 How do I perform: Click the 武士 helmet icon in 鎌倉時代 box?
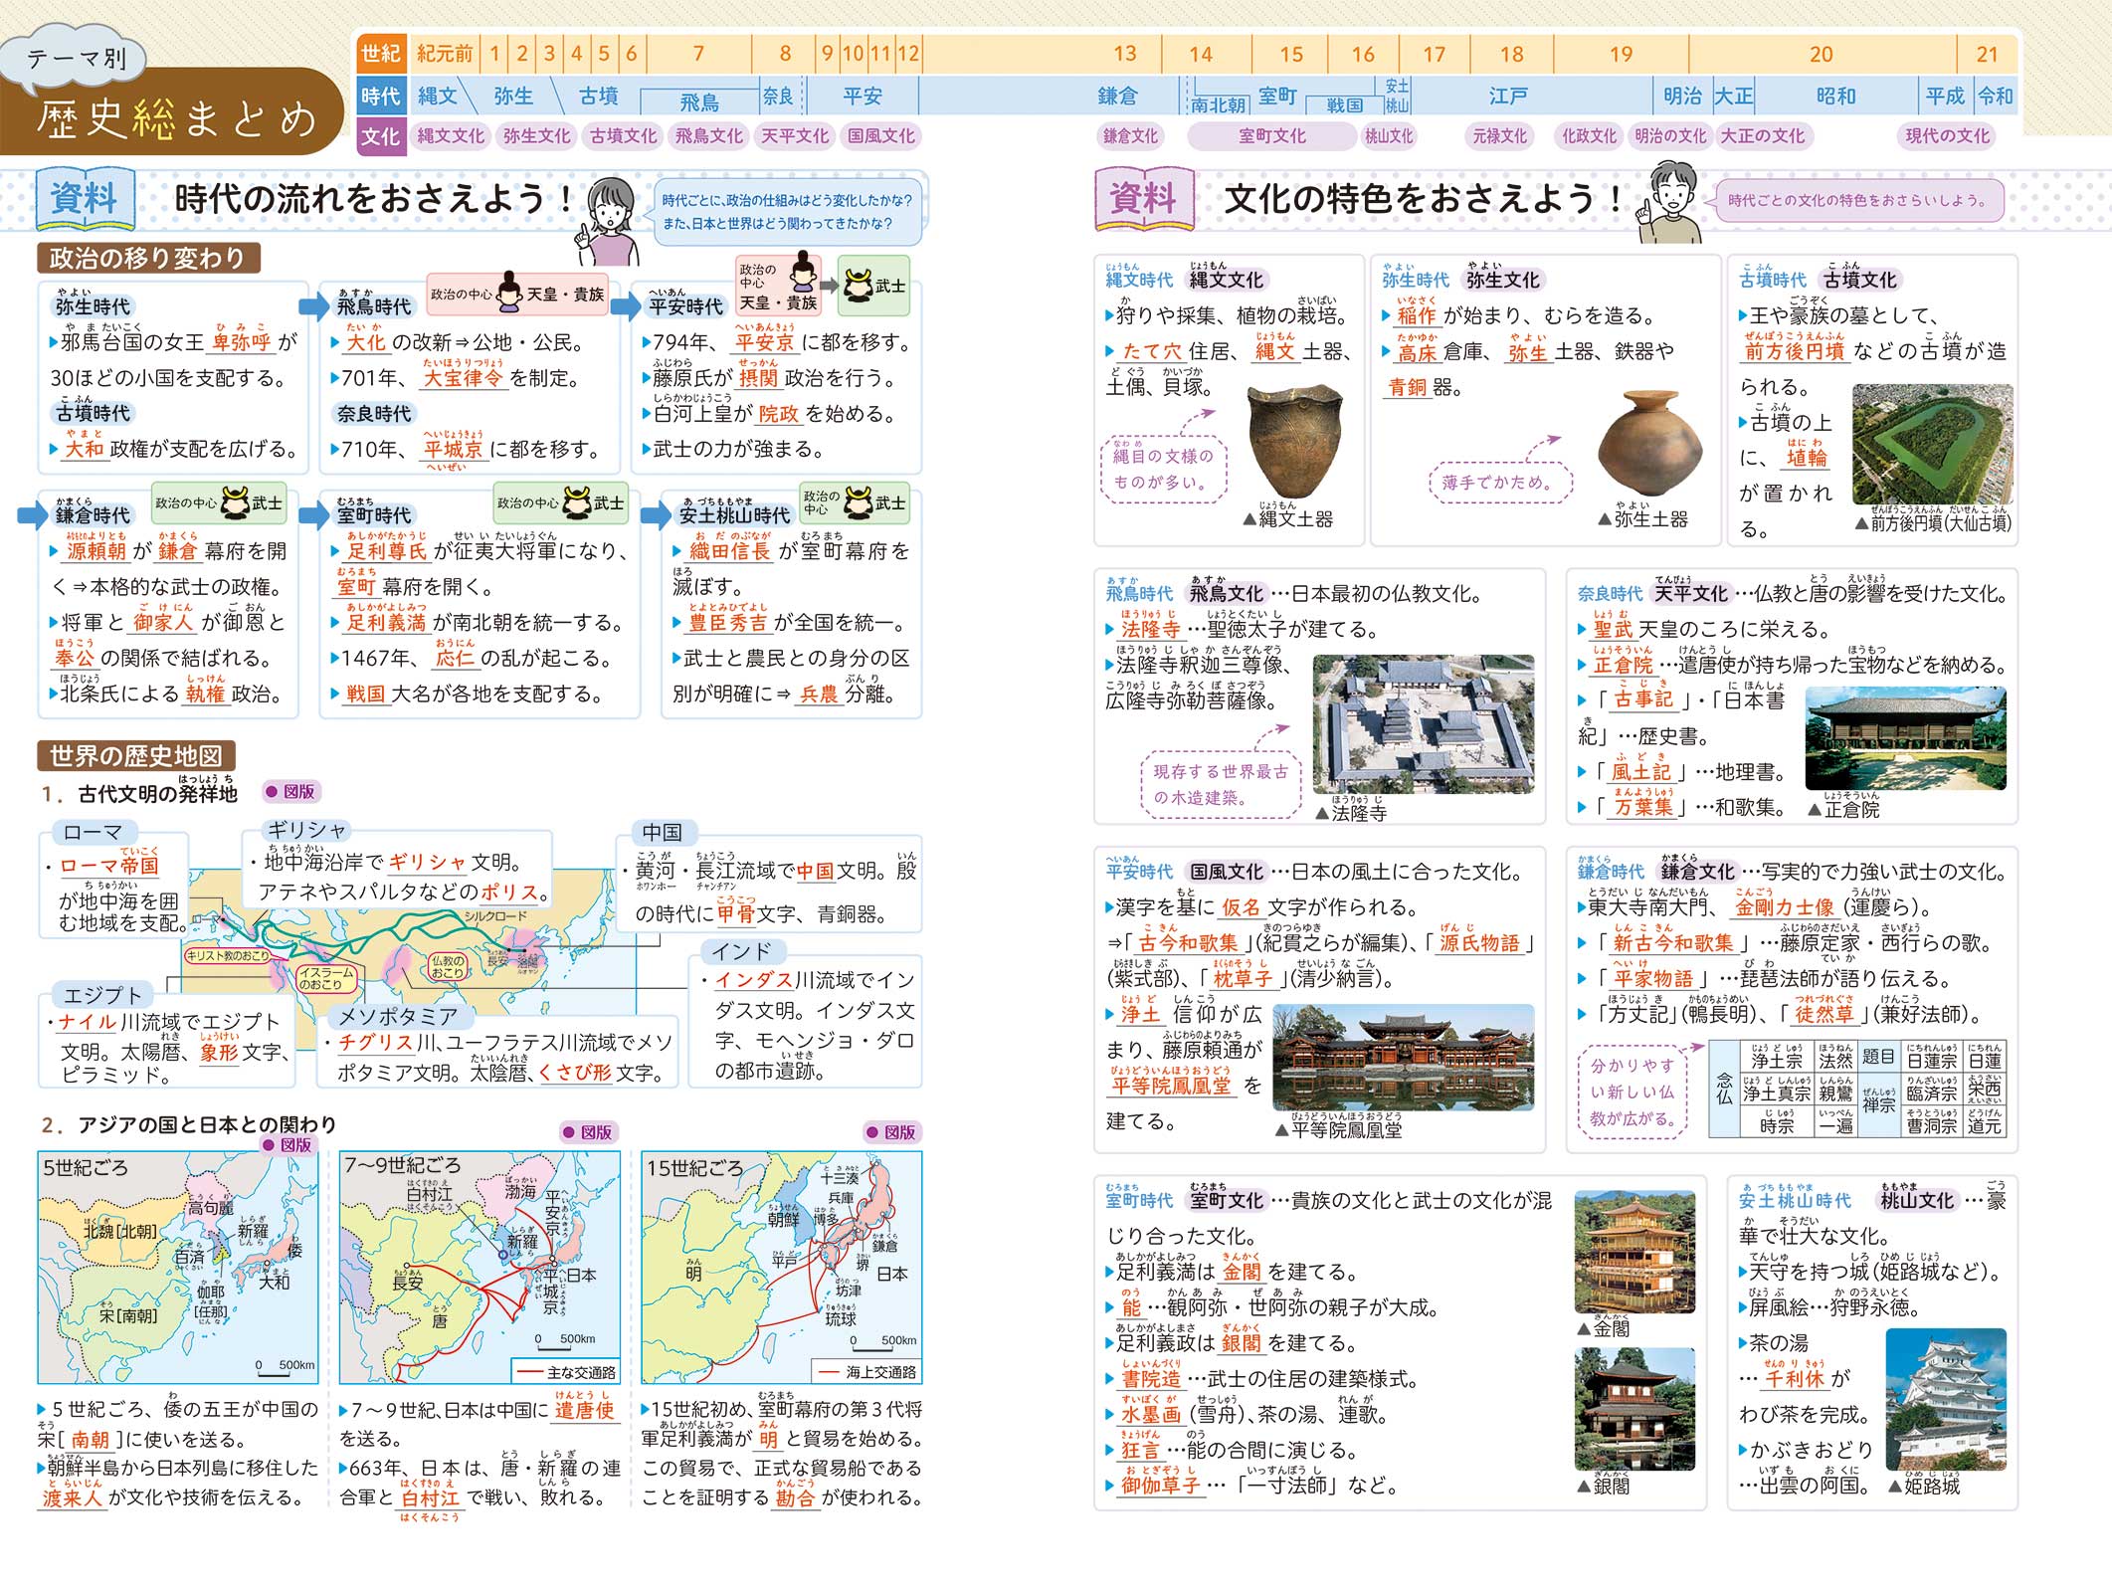[236, 503]
